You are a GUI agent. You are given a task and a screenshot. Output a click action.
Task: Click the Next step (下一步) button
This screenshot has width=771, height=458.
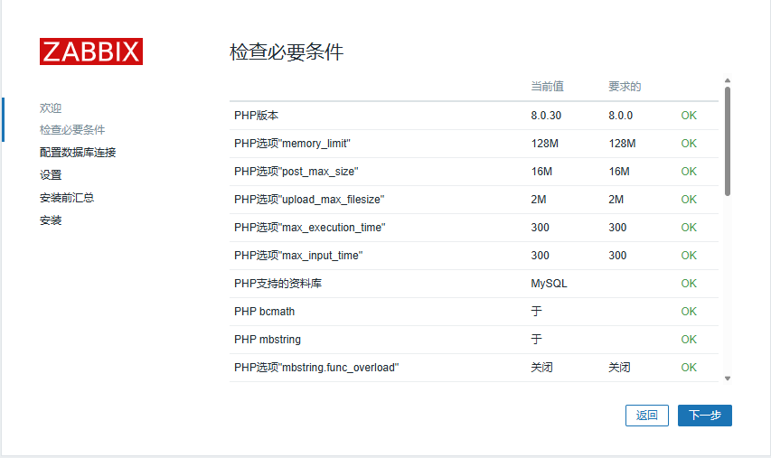click(704, 416)
